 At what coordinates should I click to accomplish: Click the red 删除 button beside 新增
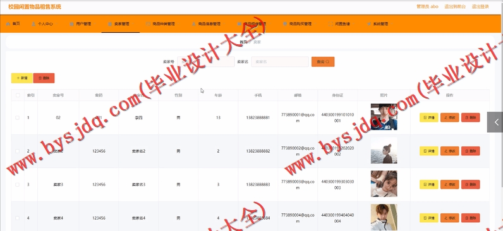(44, 78)
